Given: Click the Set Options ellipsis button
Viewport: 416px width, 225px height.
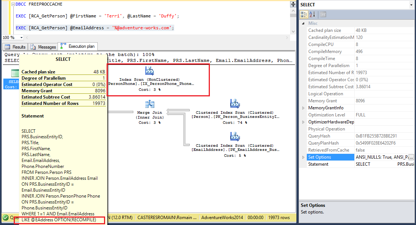Looking at the screenshot, I should [411, 157].
